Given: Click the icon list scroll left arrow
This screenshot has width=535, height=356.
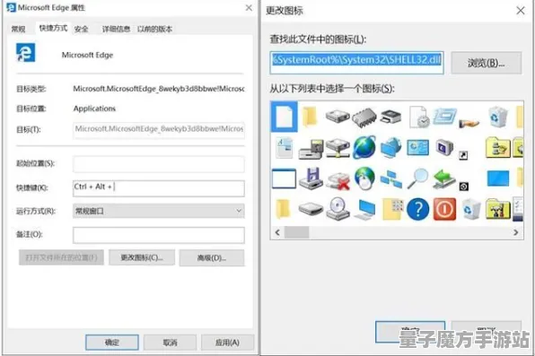Looking at the screenshot, I should click(277, 232).
